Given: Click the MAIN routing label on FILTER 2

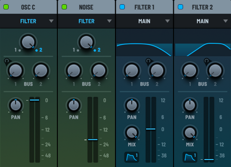Looking at the screenshot, I should [203, 21].
